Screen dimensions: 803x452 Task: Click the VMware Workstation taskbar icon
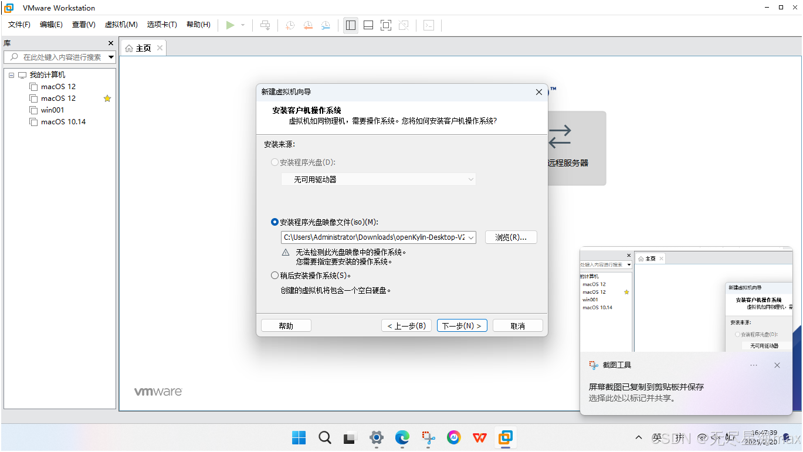[x=505, y=437]
